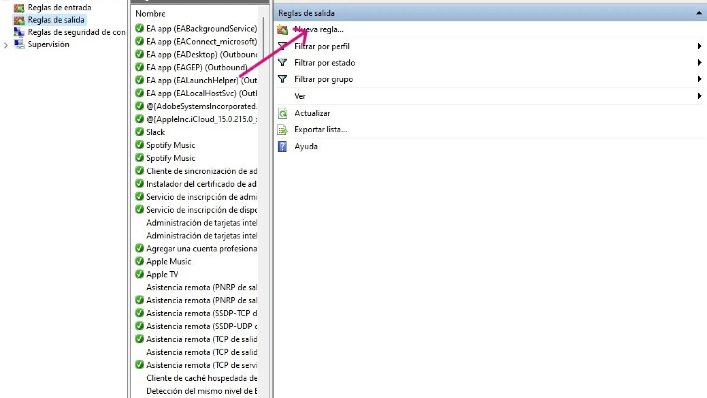Image resolution: width=707 pixels, height=398 pixels.
Task: Click the Ayuda question mark icon
Action: tap(282, 147)
